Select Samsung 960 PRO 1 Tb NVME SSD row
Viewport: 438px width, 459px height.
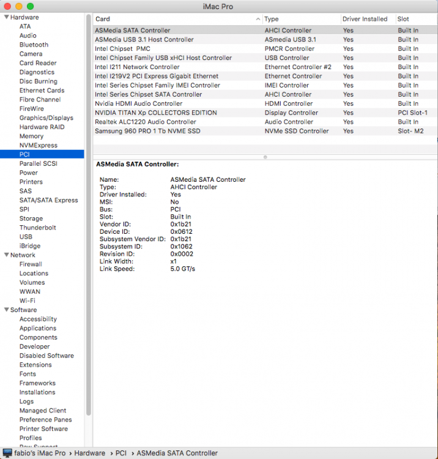pos(265,131)
